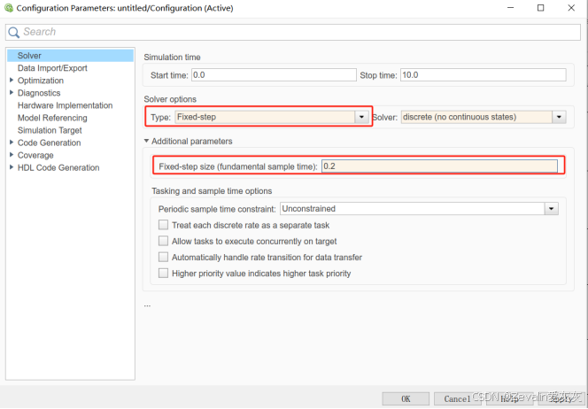The image size is (588, 409).
Task: Toggle Automatically handle rate transition checkbox
Action: (x=163, y=258)
